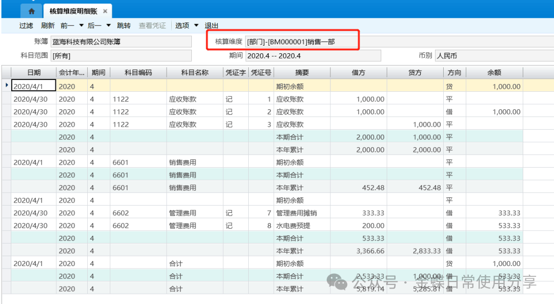
Task: Open the 过滤 filter option
Action: [x=26, y=26]
